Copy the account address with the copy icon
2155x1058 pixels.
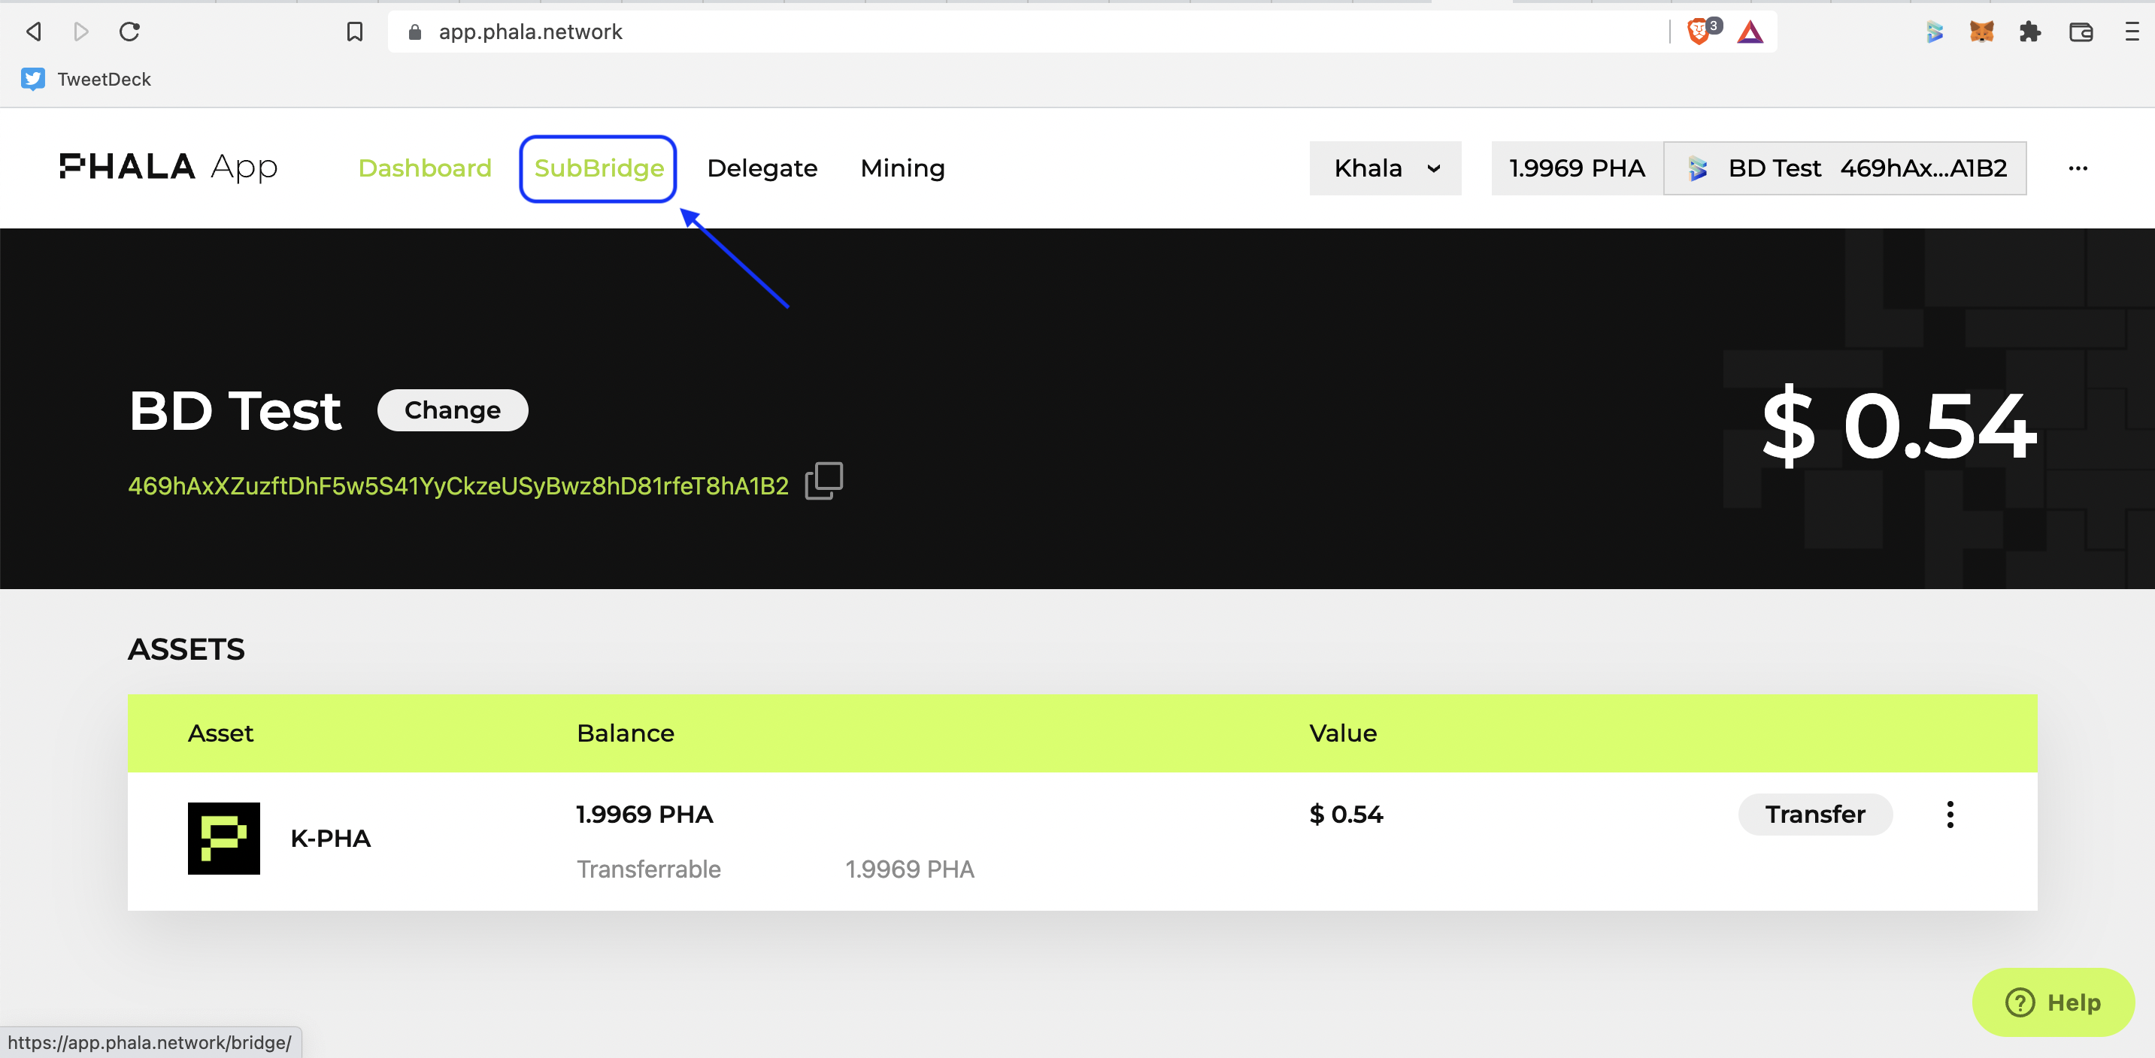coord(824,480)
